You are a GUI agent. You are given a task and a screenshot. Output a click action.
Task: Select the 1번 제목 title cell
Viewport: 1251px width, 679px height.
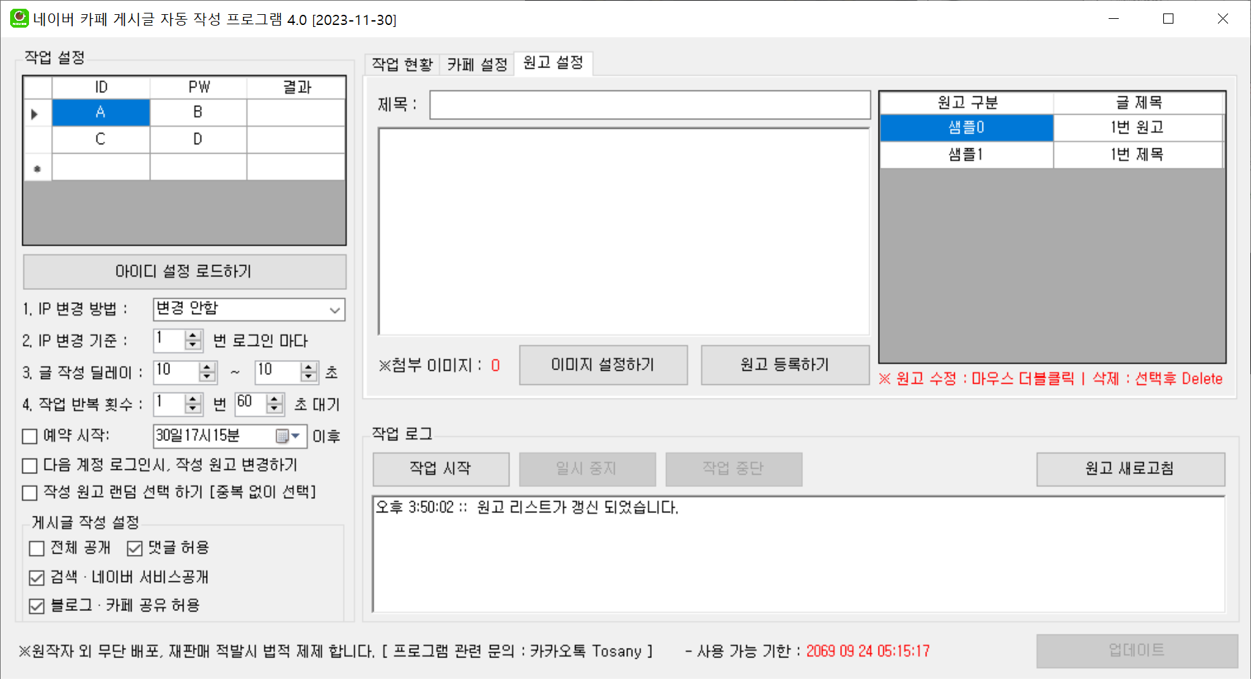click(1138, 155)
